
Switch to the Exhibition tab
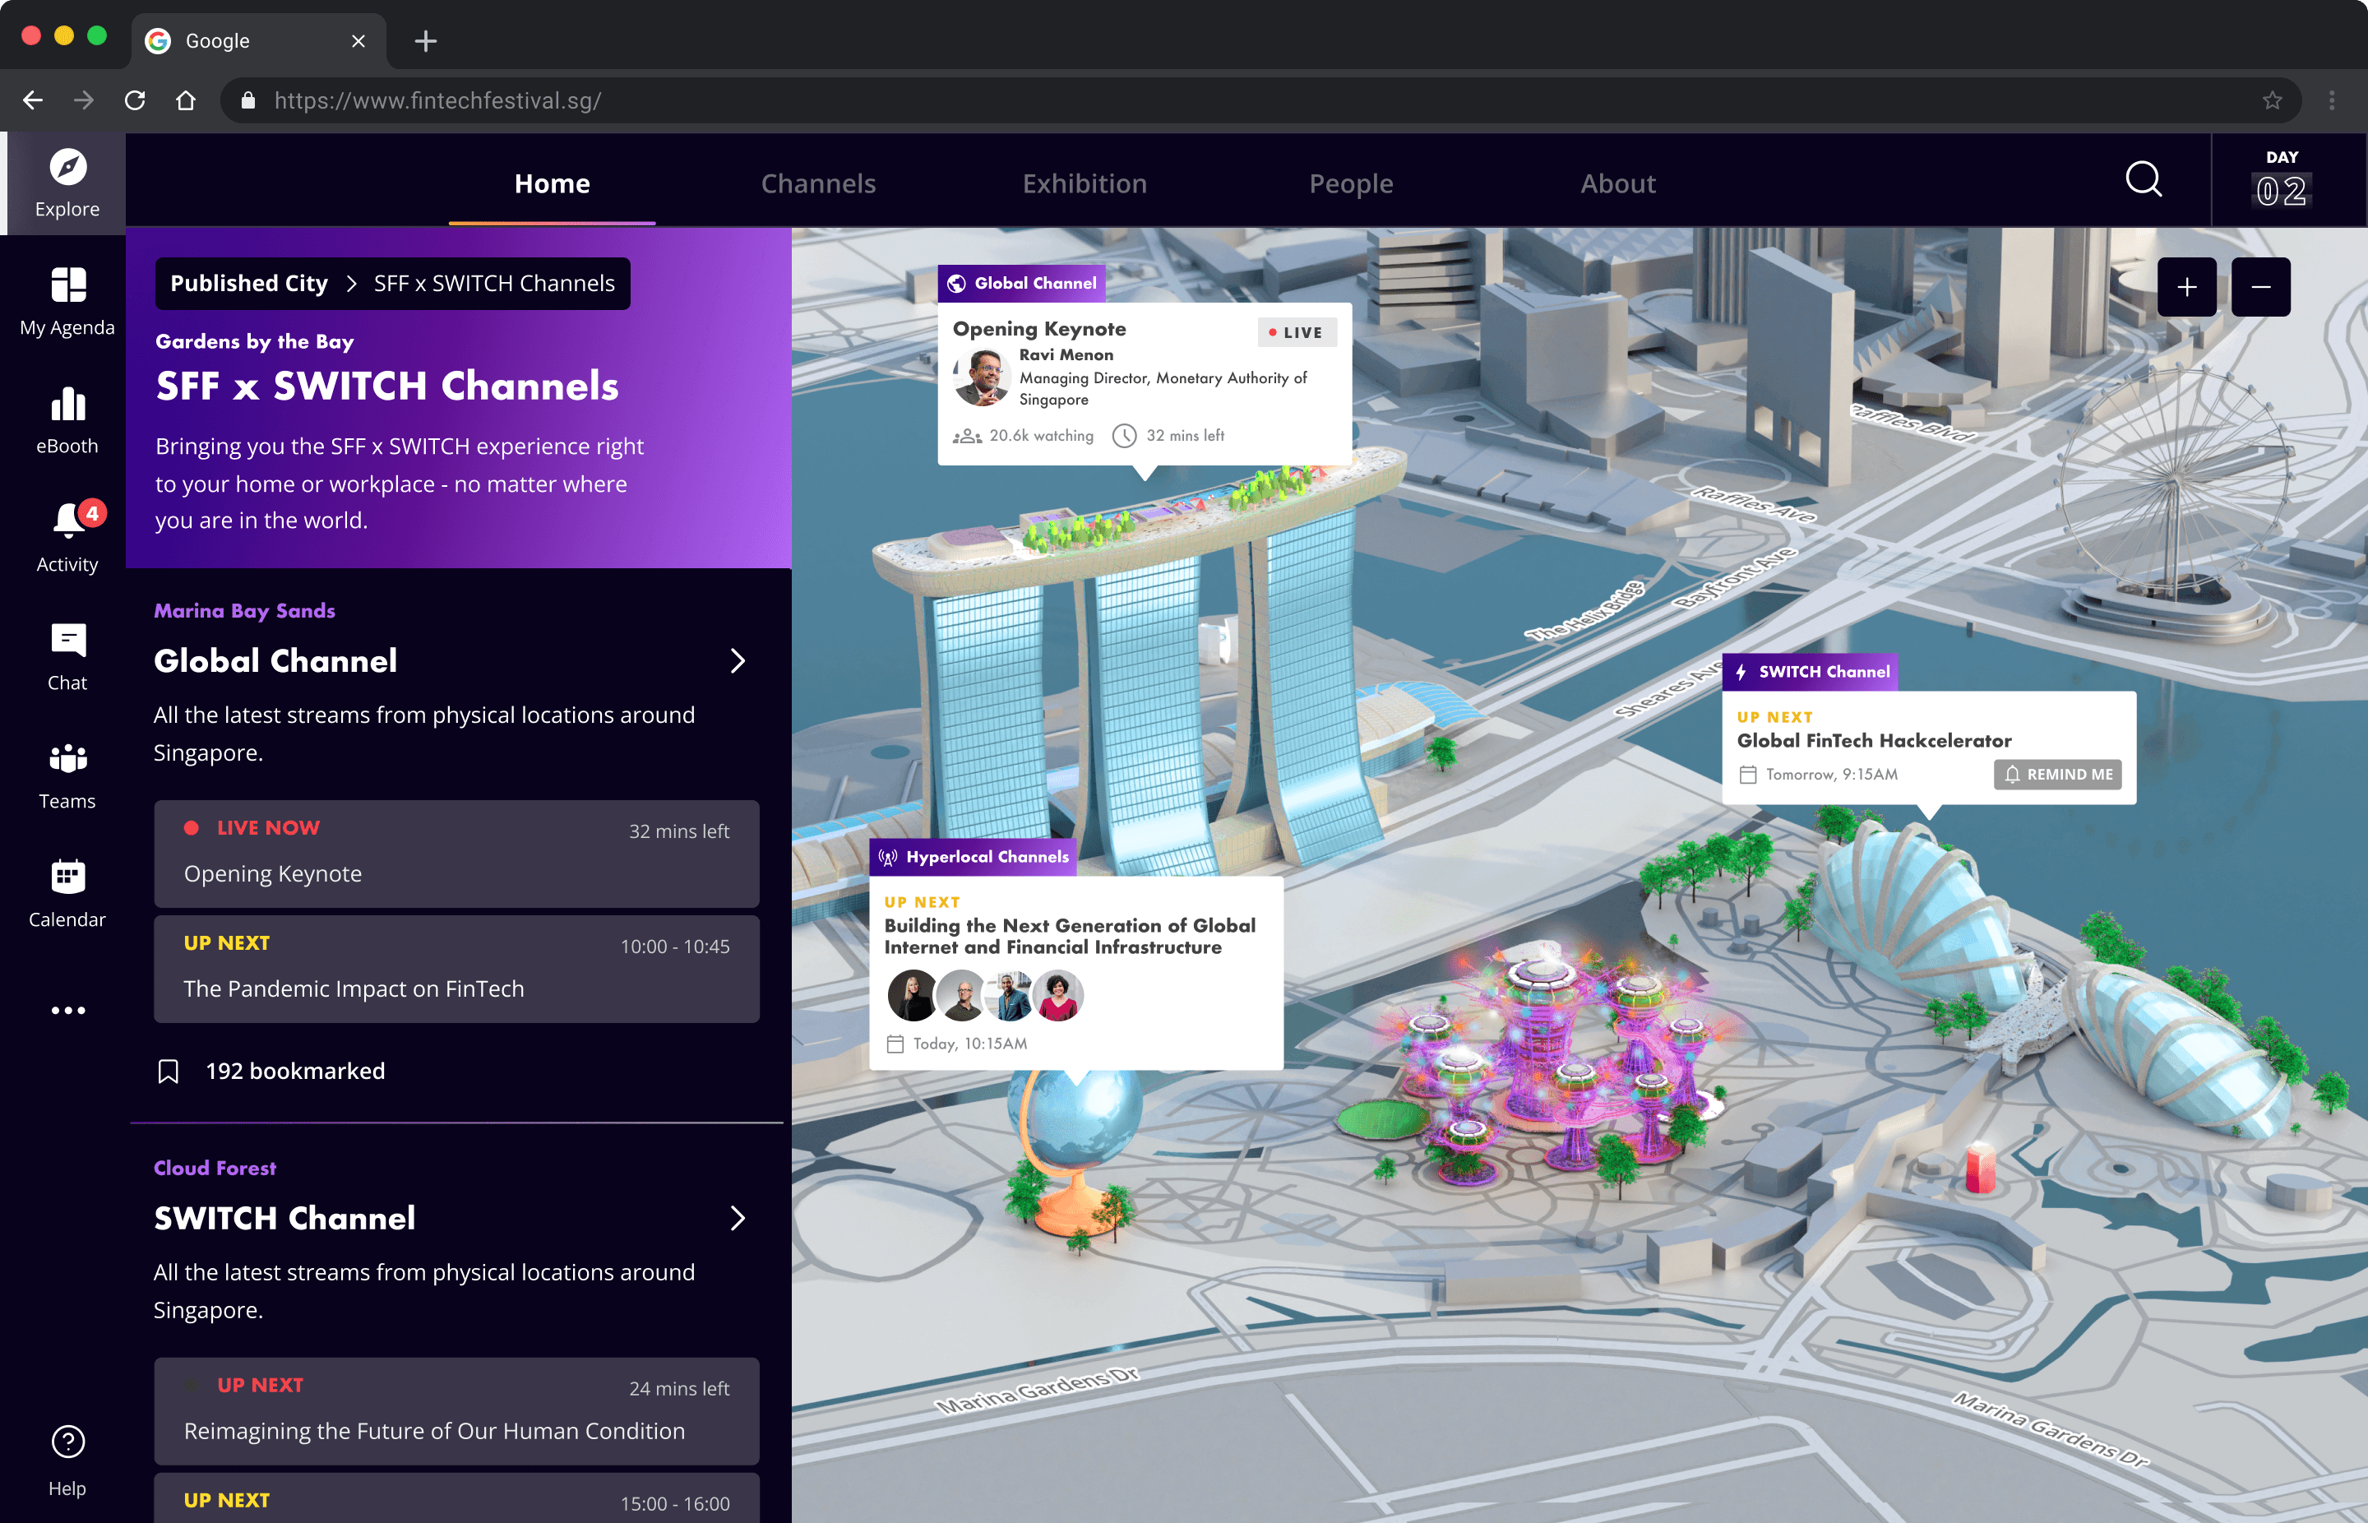pos(1084,184)
